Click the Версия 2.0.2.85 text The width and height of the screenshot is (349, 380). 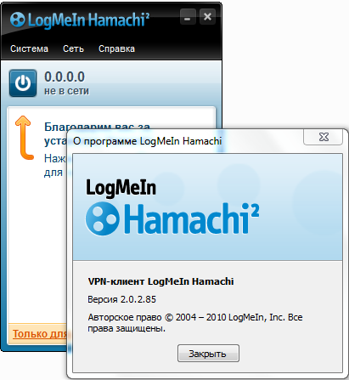click(121, 299)
